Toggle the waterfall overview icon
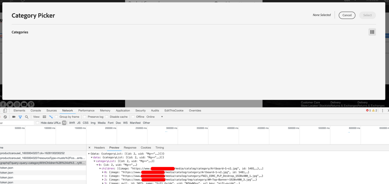 [x=51, y=117]
